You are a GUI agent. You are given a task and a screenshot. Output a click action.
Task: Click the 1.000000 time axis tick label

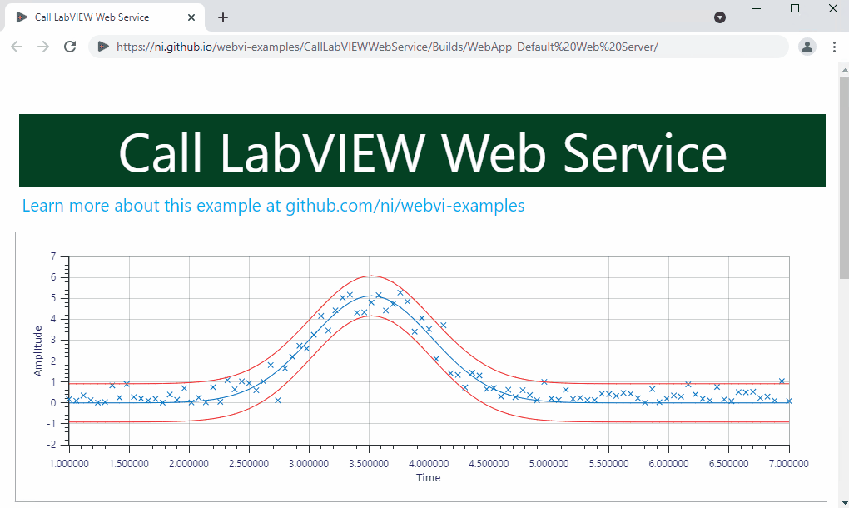[69, 464]
